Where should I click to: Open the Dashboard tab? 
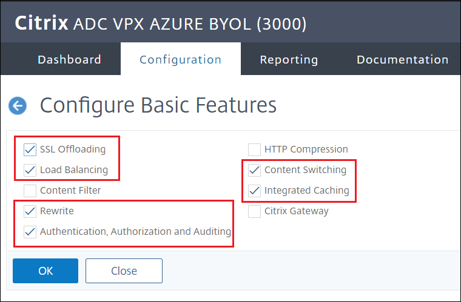(69, 59)
